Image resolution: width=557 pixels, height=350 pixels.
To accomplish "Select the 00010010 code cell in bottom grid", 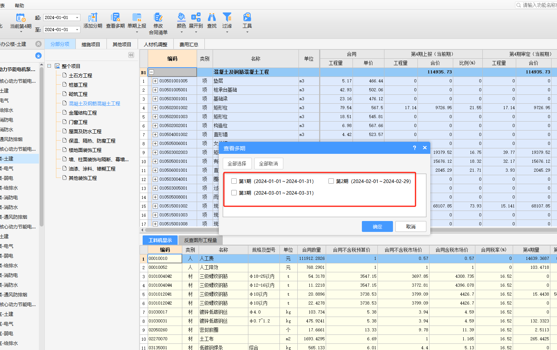I will [x=165, y=258].
